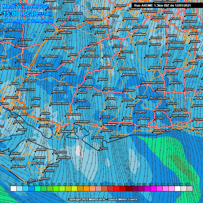This screenshot has width=203, height=203.
Task: Click the 'Cowes' label on the island
Action: pos(31,140)
